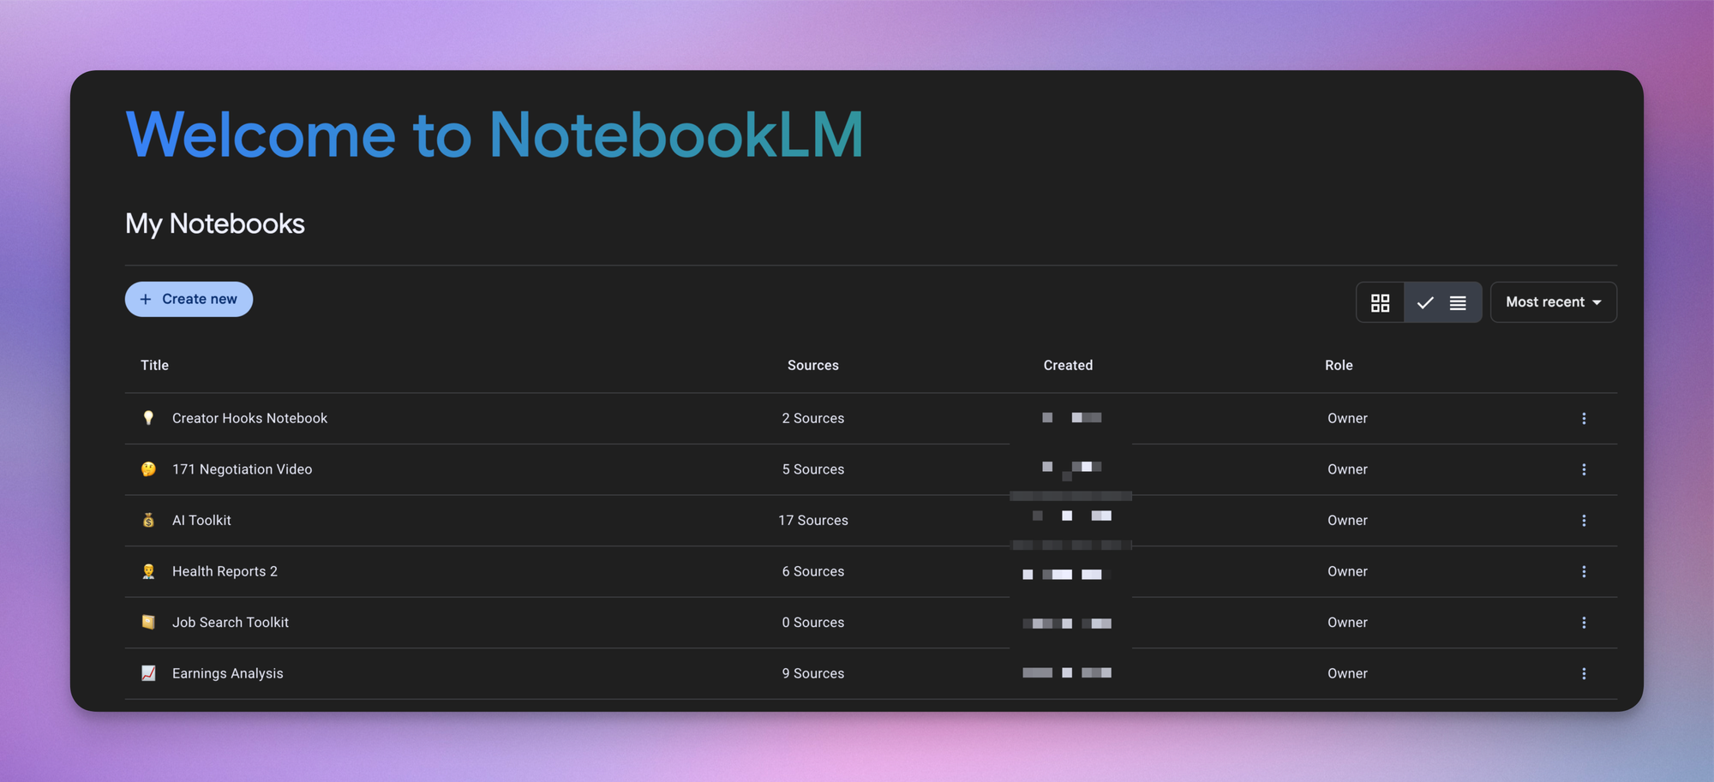
Task: Click the My Notebooks heading
Action: pos(215,224)
